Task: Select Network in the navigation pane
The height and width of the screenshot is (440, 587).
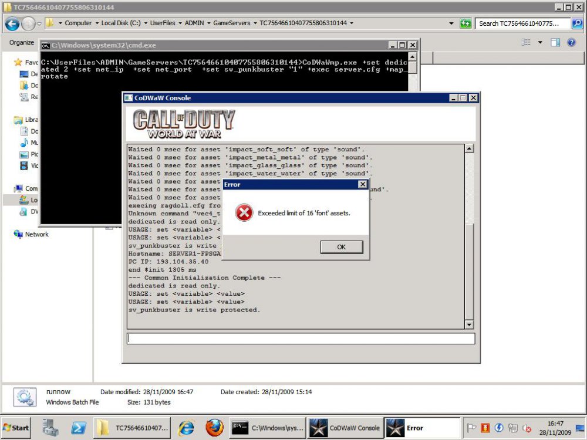Action: [36, 234]
